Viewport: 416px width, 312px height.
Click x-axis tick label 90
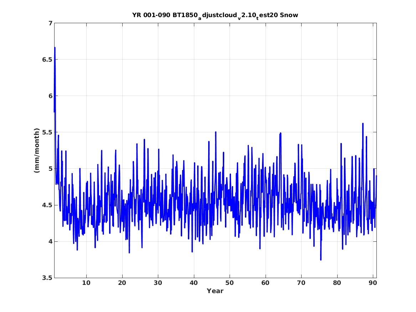point(373,283)
